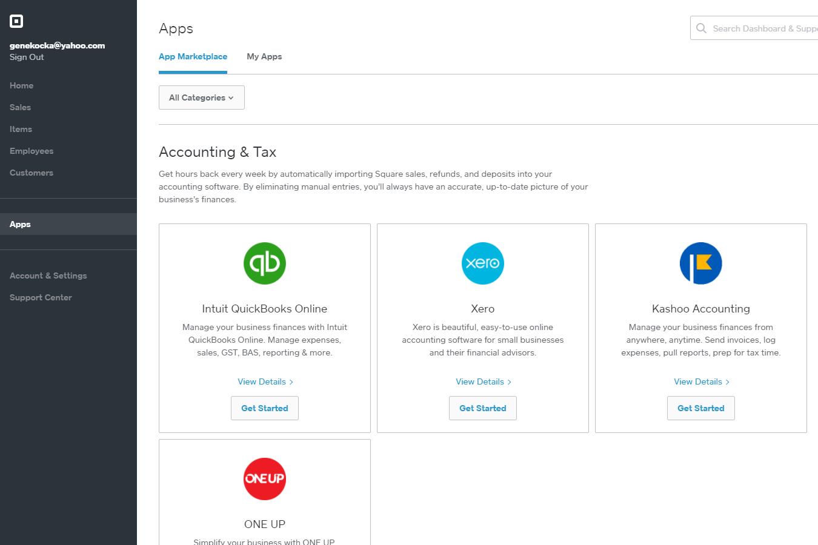818x545 pixels.
Task: Open the Support Center sidebar item
Action: point(41,297)
